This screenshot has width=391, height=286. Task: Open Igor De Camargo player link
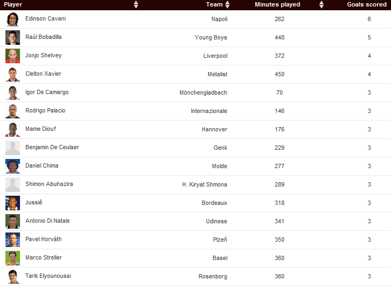[x=47, y=92]
